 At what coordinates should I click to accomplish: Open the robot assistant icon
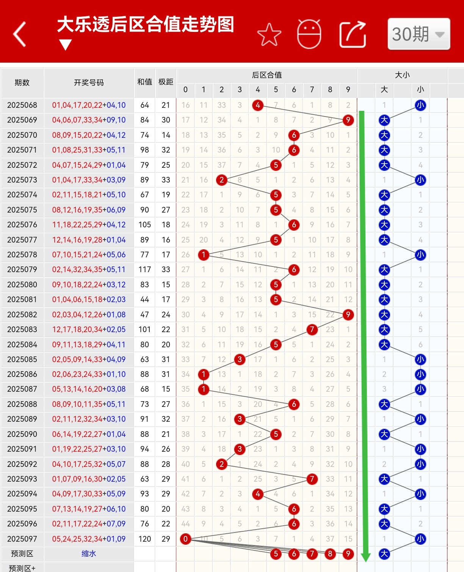click(x=309, y=34)
